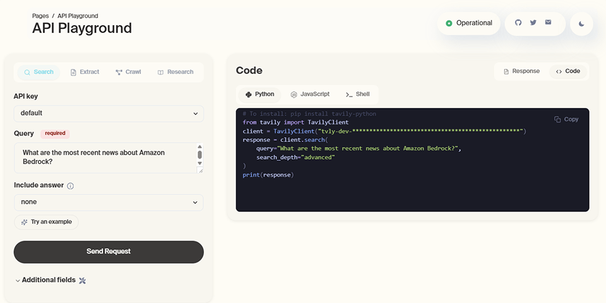Viewport: 606px width, 303px height.
Task: Switch to the Extract tab
Action: 85,72
